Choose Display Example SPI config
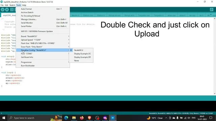Image resolution: width=216 pixels, height=121 pixels. click(x=81, y=57)
